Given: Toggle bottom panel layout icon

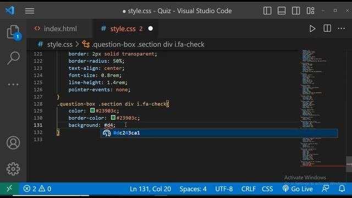Looking at the screenshot, I should [x=282, y=10].
